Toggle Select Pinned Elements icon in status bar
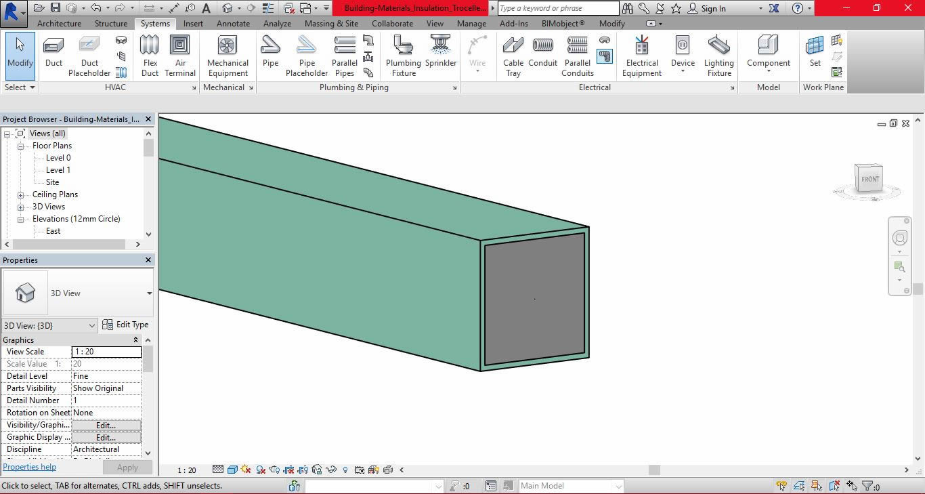925x494 pixels. click(817, 486)
